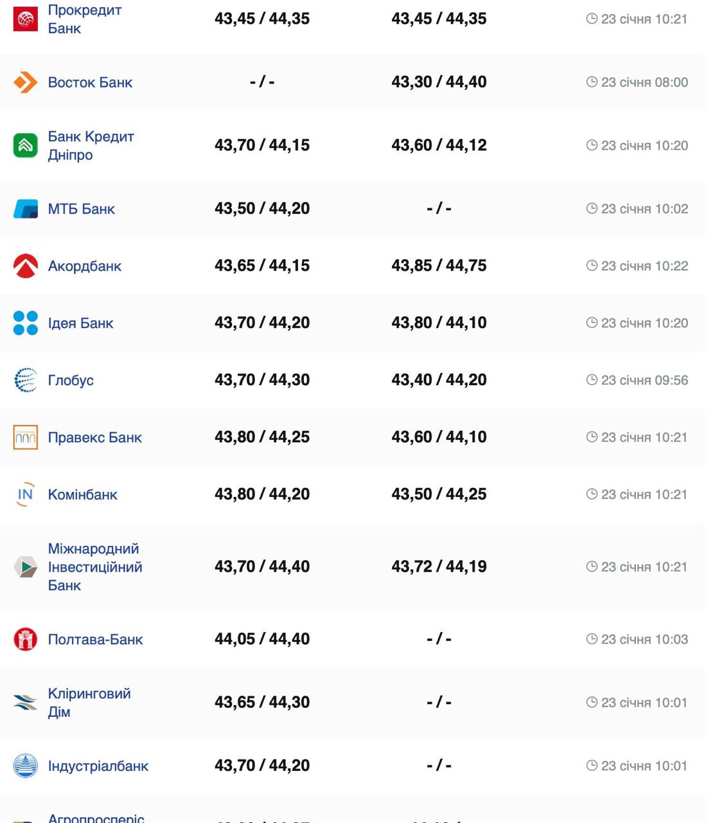Click the Глобус bank logo

(26, 380)
